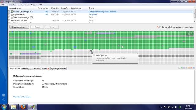Switch to the Systemgesundheit tab
This screenshot has height=110, width=196.
[58, 68]
